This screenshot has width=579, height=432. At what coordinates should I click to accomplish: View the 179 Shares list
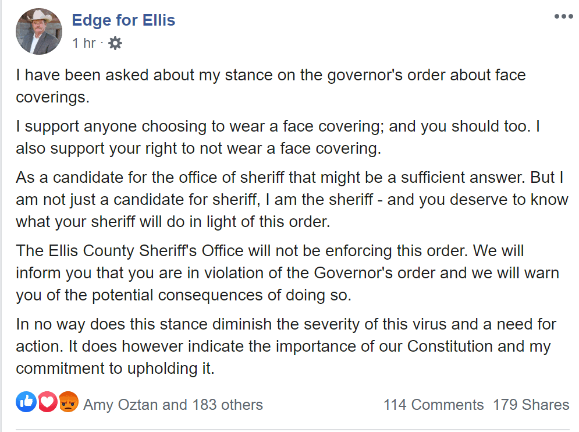pos(531,405)
